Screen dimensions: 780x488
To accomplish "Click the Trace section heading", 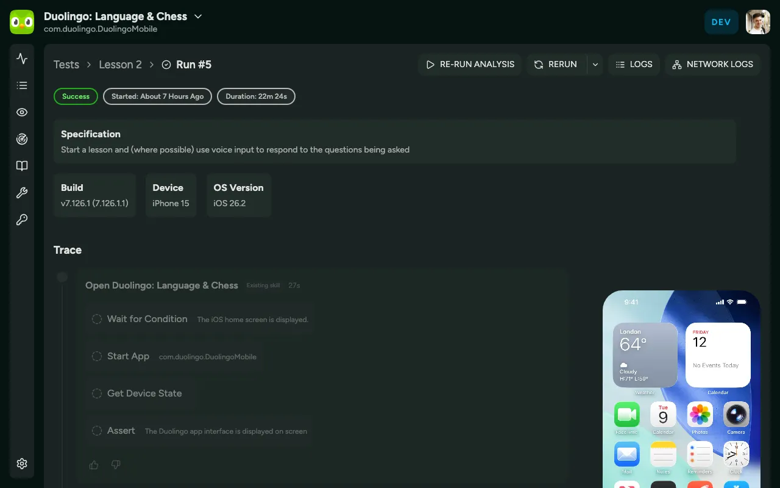I will click(68, 250).
